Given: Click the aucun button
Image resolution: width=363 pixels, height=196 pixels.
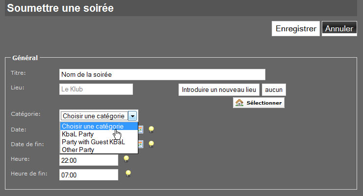Looking at the screenshot, I should [274, 90].
